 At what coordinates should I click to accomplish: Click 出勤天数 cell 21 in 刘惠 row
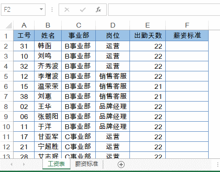click(148, 96)
